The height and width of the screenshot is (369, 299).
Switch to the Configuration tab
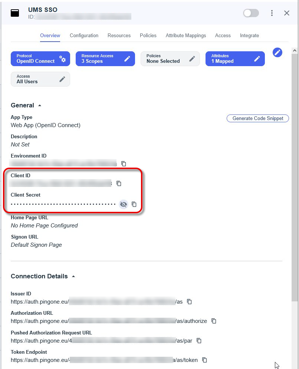pos(84,35)
